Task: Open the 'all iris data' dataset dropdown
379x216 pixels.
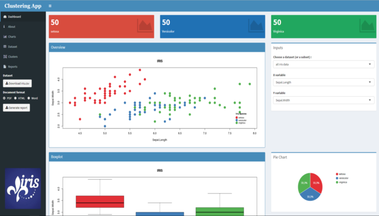Action: [323, 64]
